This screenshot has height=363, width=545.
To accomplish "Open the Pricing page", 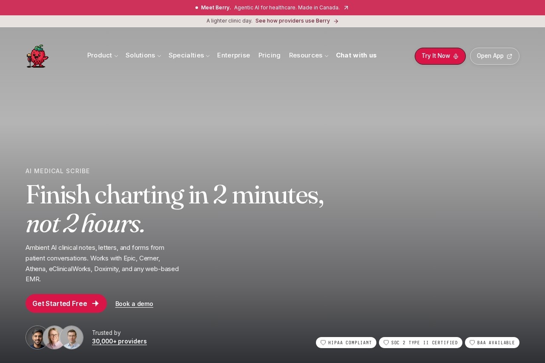I will 270,55.
